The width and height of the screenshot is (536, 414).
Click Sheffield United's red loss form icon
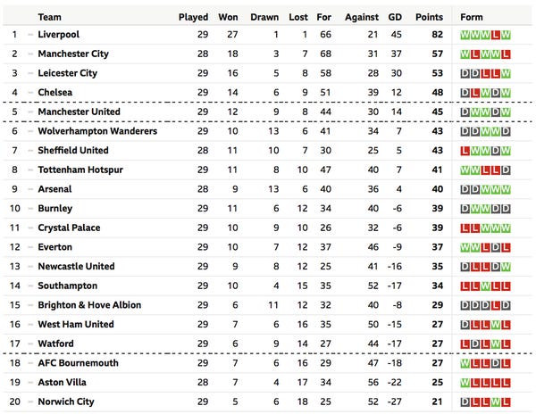point(465,151)
